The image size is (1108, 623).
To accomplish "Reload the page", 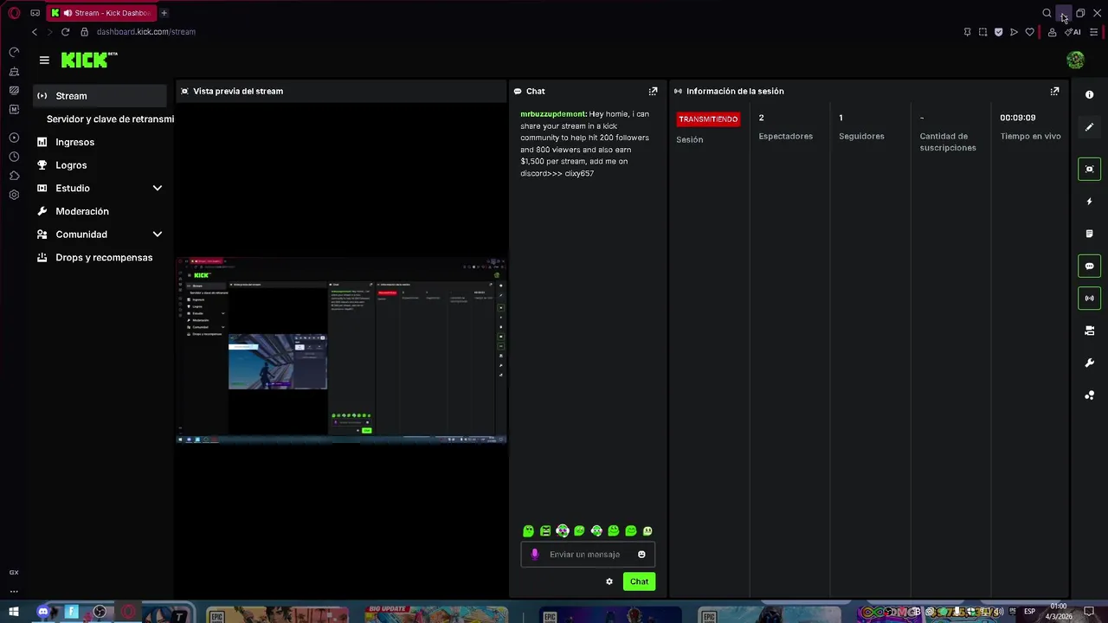I will [x=65, y=32].
